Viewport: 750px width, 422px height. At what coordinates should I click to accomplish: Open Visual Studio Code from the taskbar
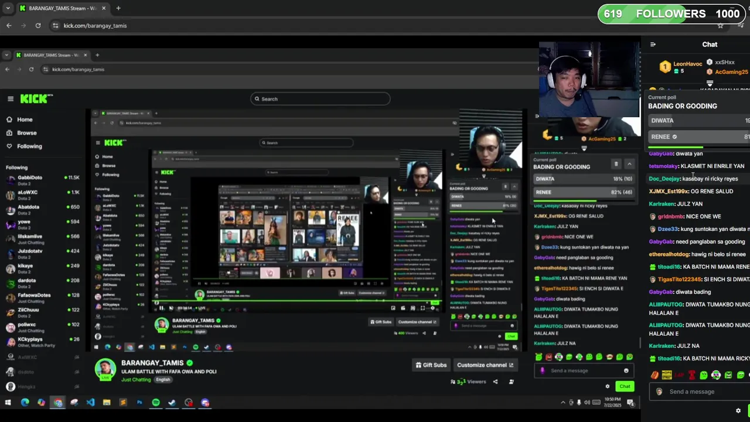coord(90,403)
